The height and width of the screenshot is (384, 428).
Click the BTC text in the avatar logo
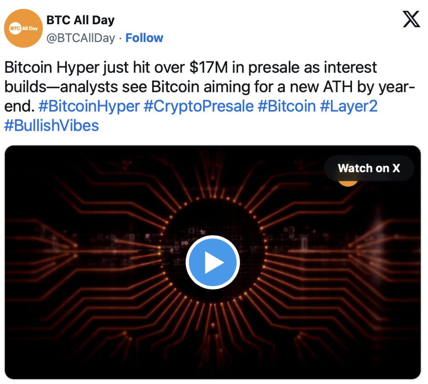pos(15,28)
